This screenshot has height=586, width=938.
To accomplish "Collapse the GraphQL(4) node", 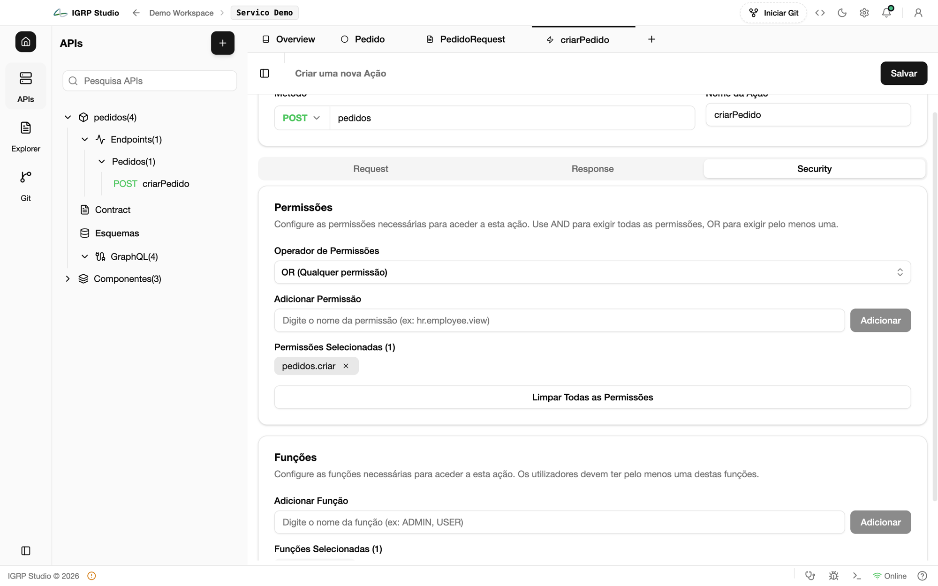I will tap(85, 256).
